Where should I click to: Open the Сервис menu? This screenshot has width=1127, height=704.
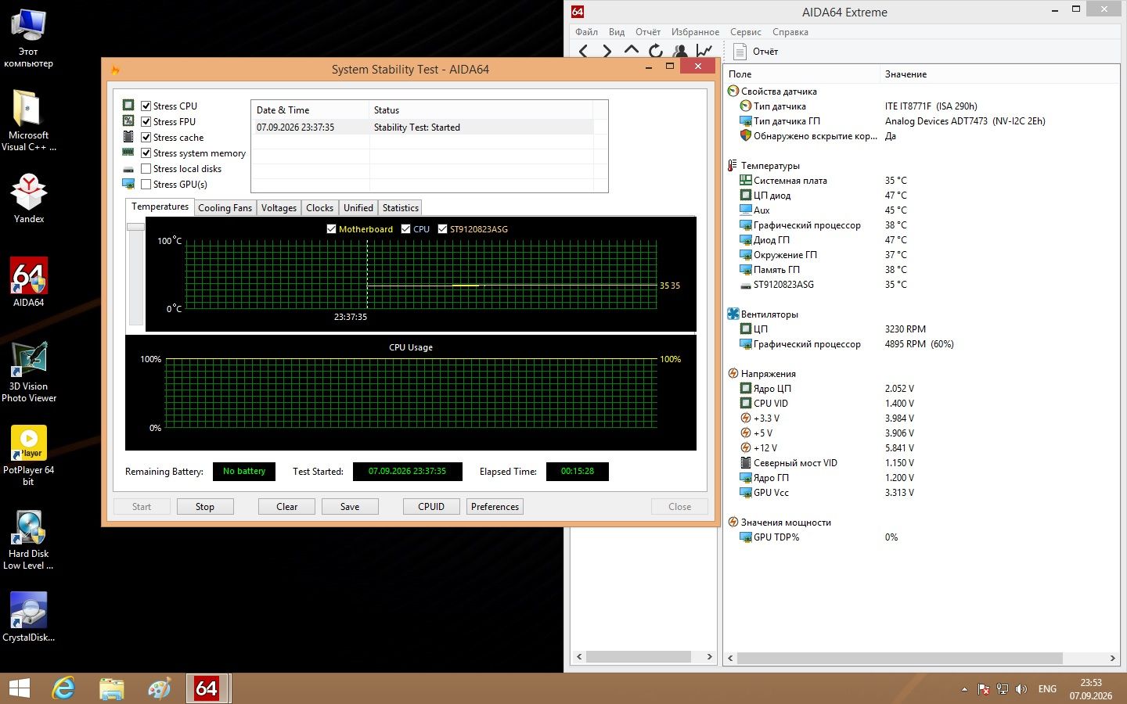click(x=745, y=32)
